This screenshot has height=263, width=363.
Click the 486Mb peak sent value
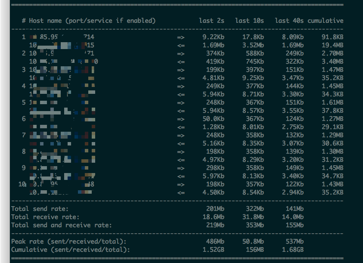[x=215, y=241]
